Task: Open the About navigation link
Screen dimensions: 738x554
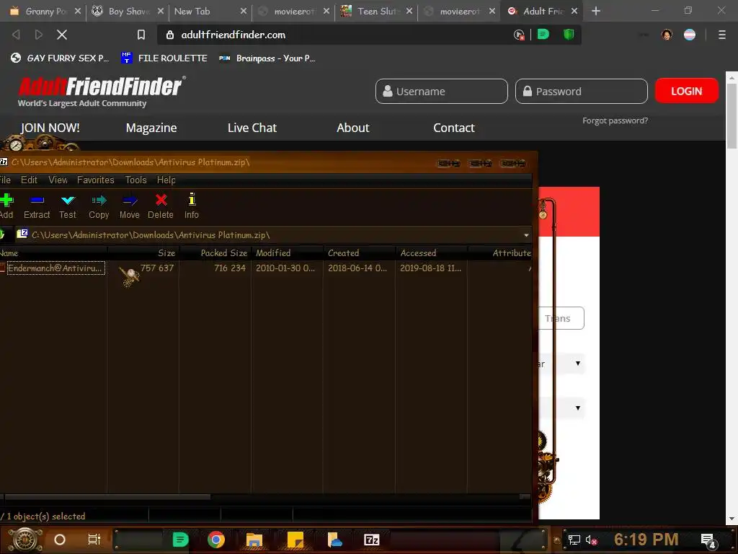Action: pos(353,128)
